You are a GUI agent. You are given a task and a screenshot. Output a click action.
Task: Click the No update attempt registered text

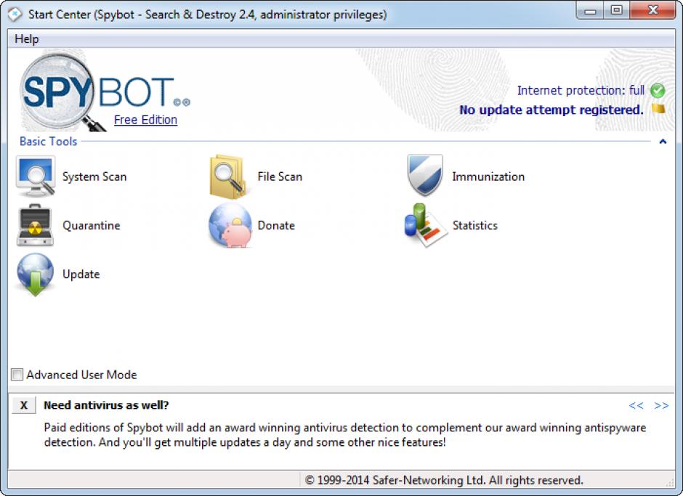click(551, 110)
